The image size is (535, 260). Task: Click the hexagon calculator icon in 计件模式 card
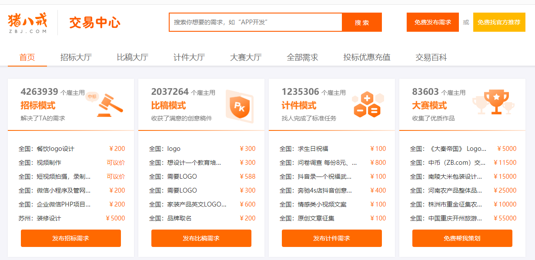368,105
